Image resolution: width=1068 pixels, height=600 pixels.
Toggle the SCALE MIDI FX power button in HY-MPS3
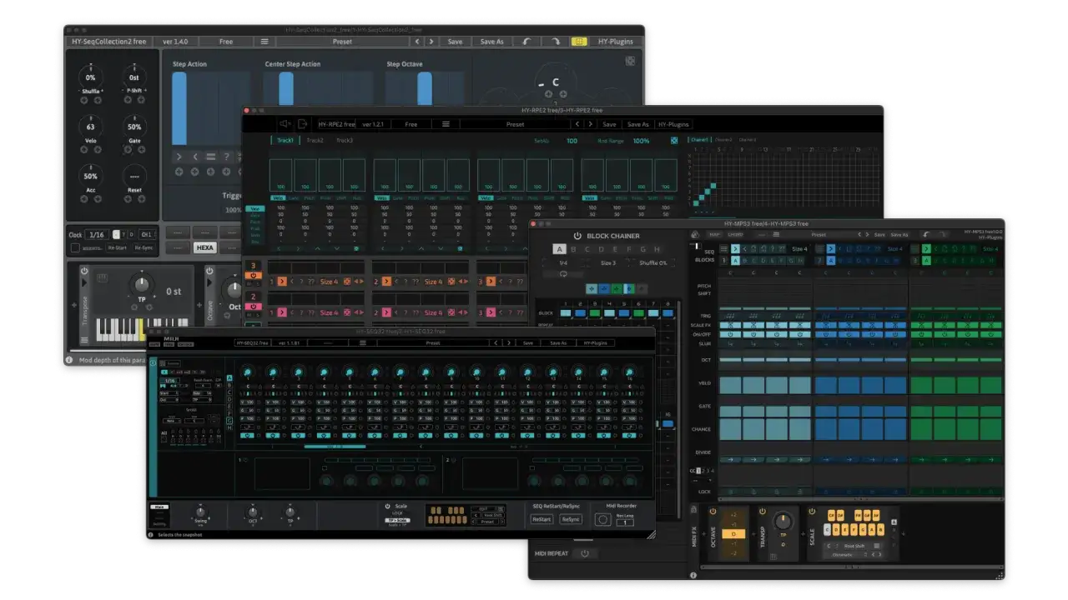pyautogui.click(x=811, y=511)
